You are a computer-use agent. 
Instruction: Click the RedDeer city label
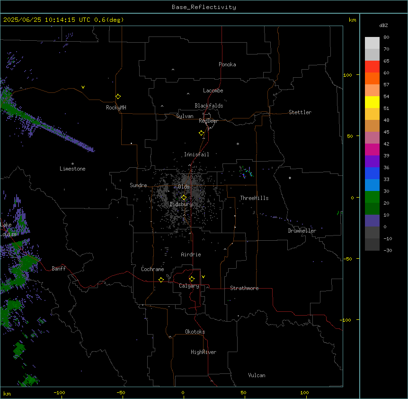[208, 121]
